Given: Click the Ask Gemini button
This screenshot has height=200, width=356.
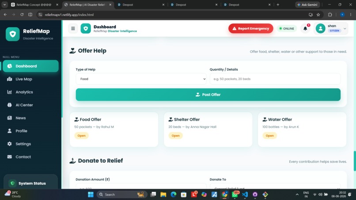Looking at the screenshot, I should pyautogui.click(x=307, y=4).
